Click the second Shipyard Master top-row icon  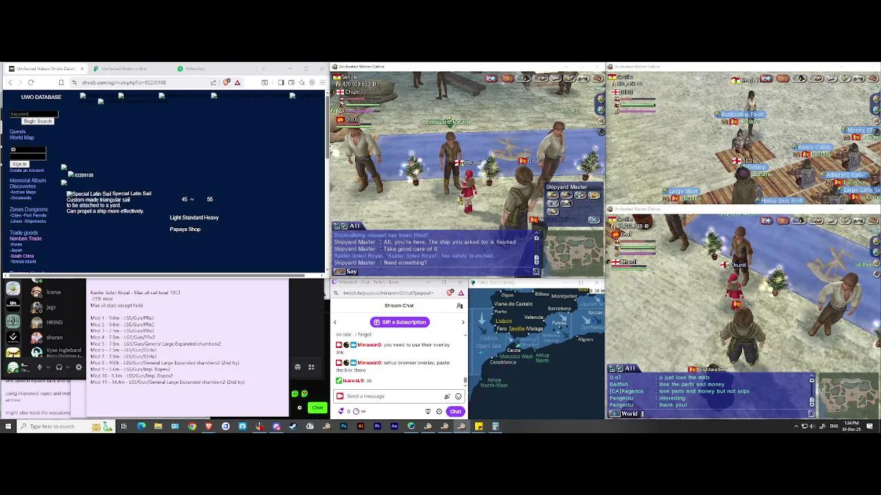(x=566, y=195)
